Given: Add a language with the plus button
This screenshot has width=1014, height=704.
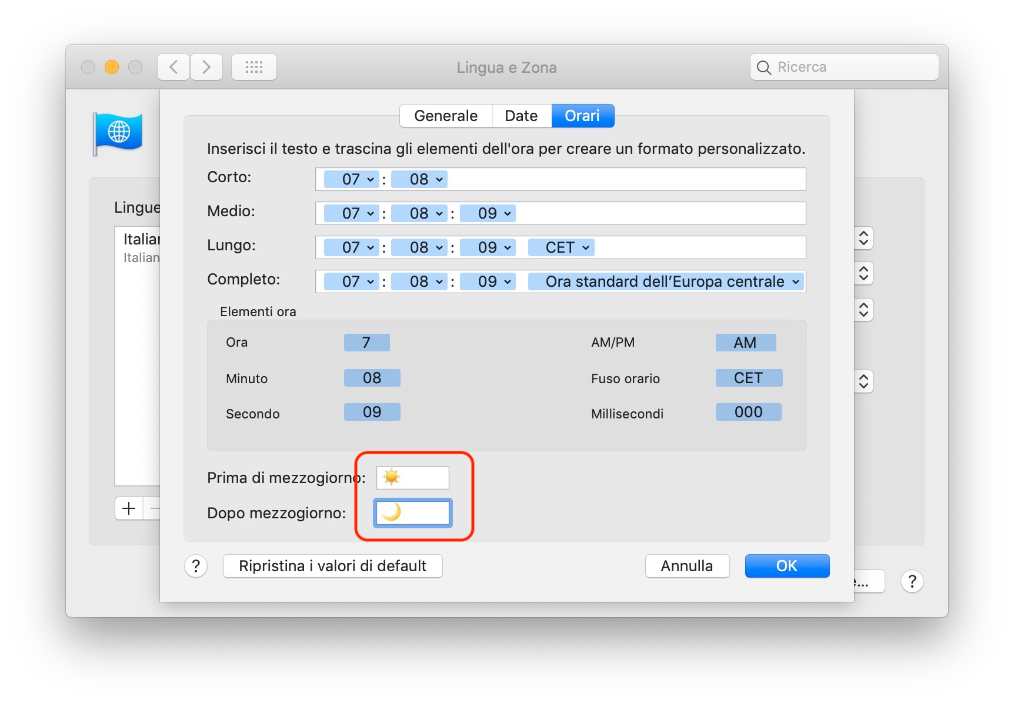Looking at the screenshot, I should 129,508.
